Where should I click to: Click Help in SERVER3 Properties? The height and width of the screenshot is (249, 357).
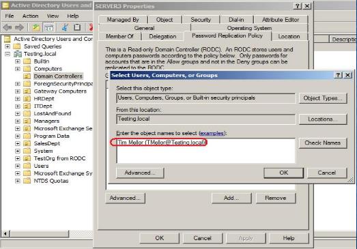289,238
